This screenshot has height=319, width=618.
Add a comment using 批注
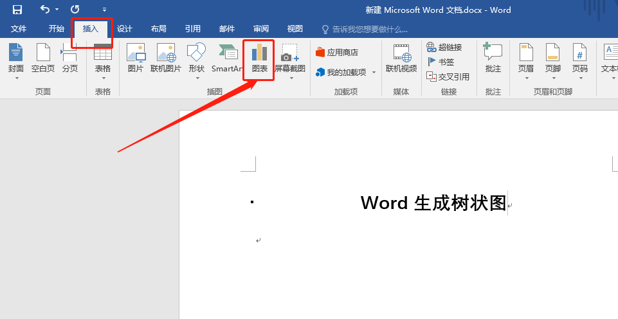[493, 59]
